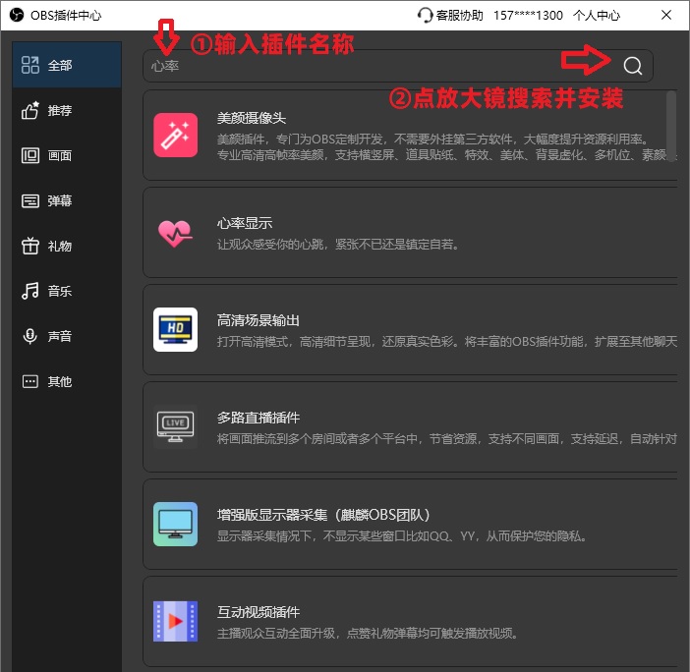The width and height of the screenshot is (690, 672).
Task: Click the HD monitor plugin icon
Action: coord(175,329)
